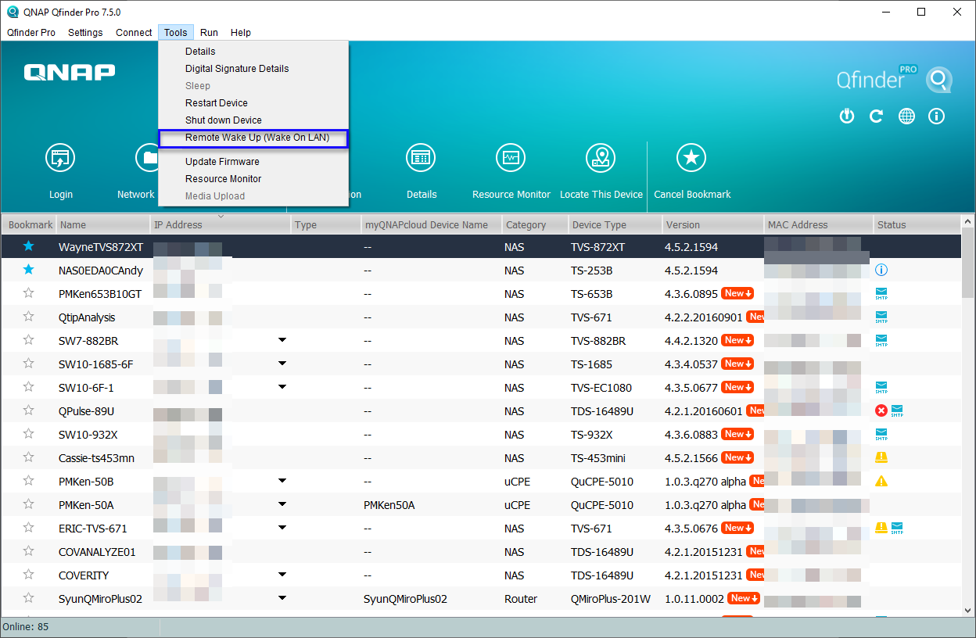976x638 pixels.
Task: Bookmark PMKen653B10GT with its star
Action: (x=29, y=293)
